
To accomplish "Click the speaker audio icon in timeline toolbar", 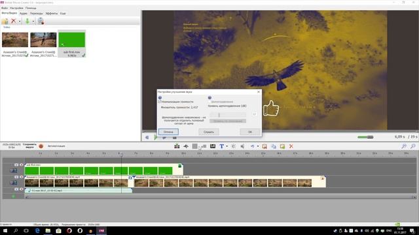I will pos(242,146).
